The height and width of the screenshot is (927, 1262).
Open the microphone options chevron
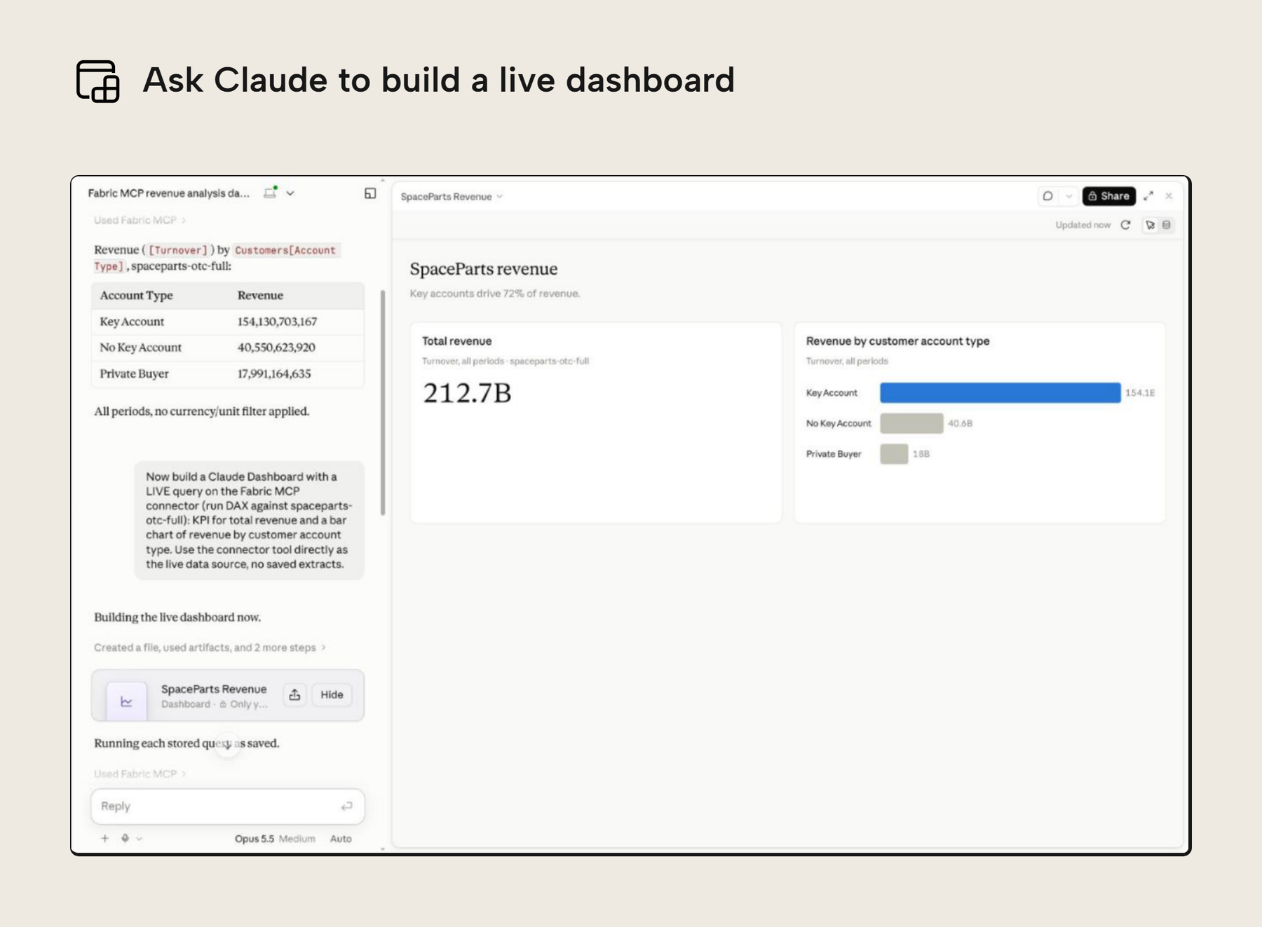[140, 839]
